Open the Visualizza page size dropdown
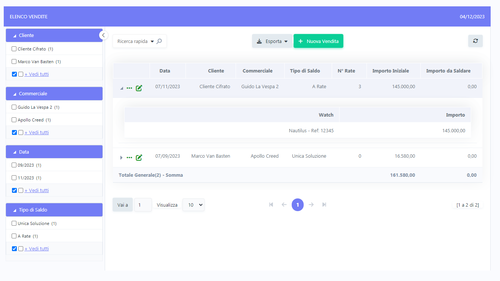 pyautogui.click(x=193, y=205)
